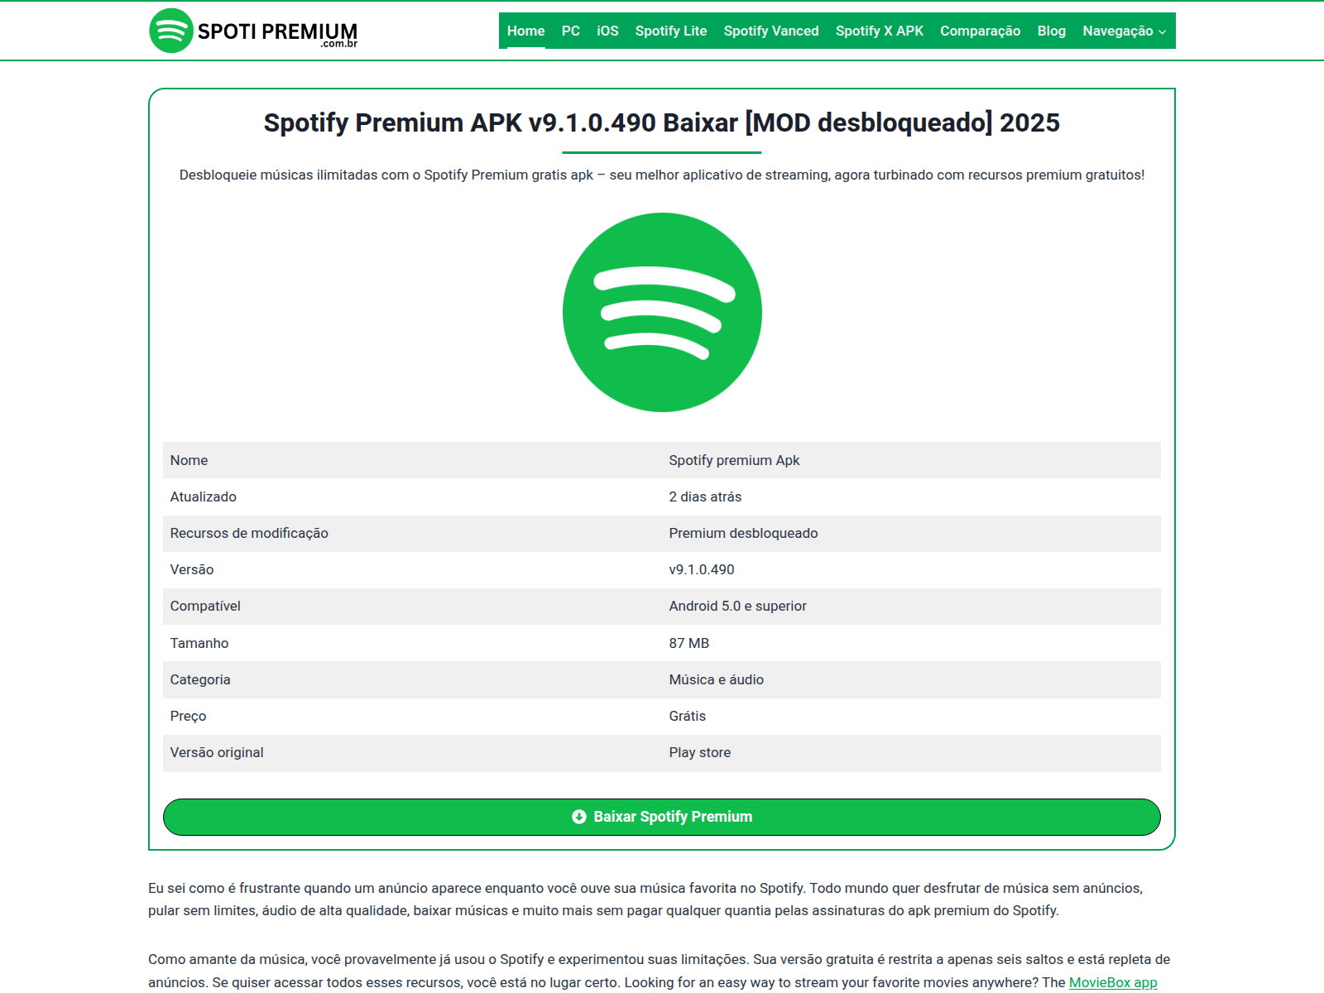
Task: Open the PC menu item
Action: click(571, 31)
